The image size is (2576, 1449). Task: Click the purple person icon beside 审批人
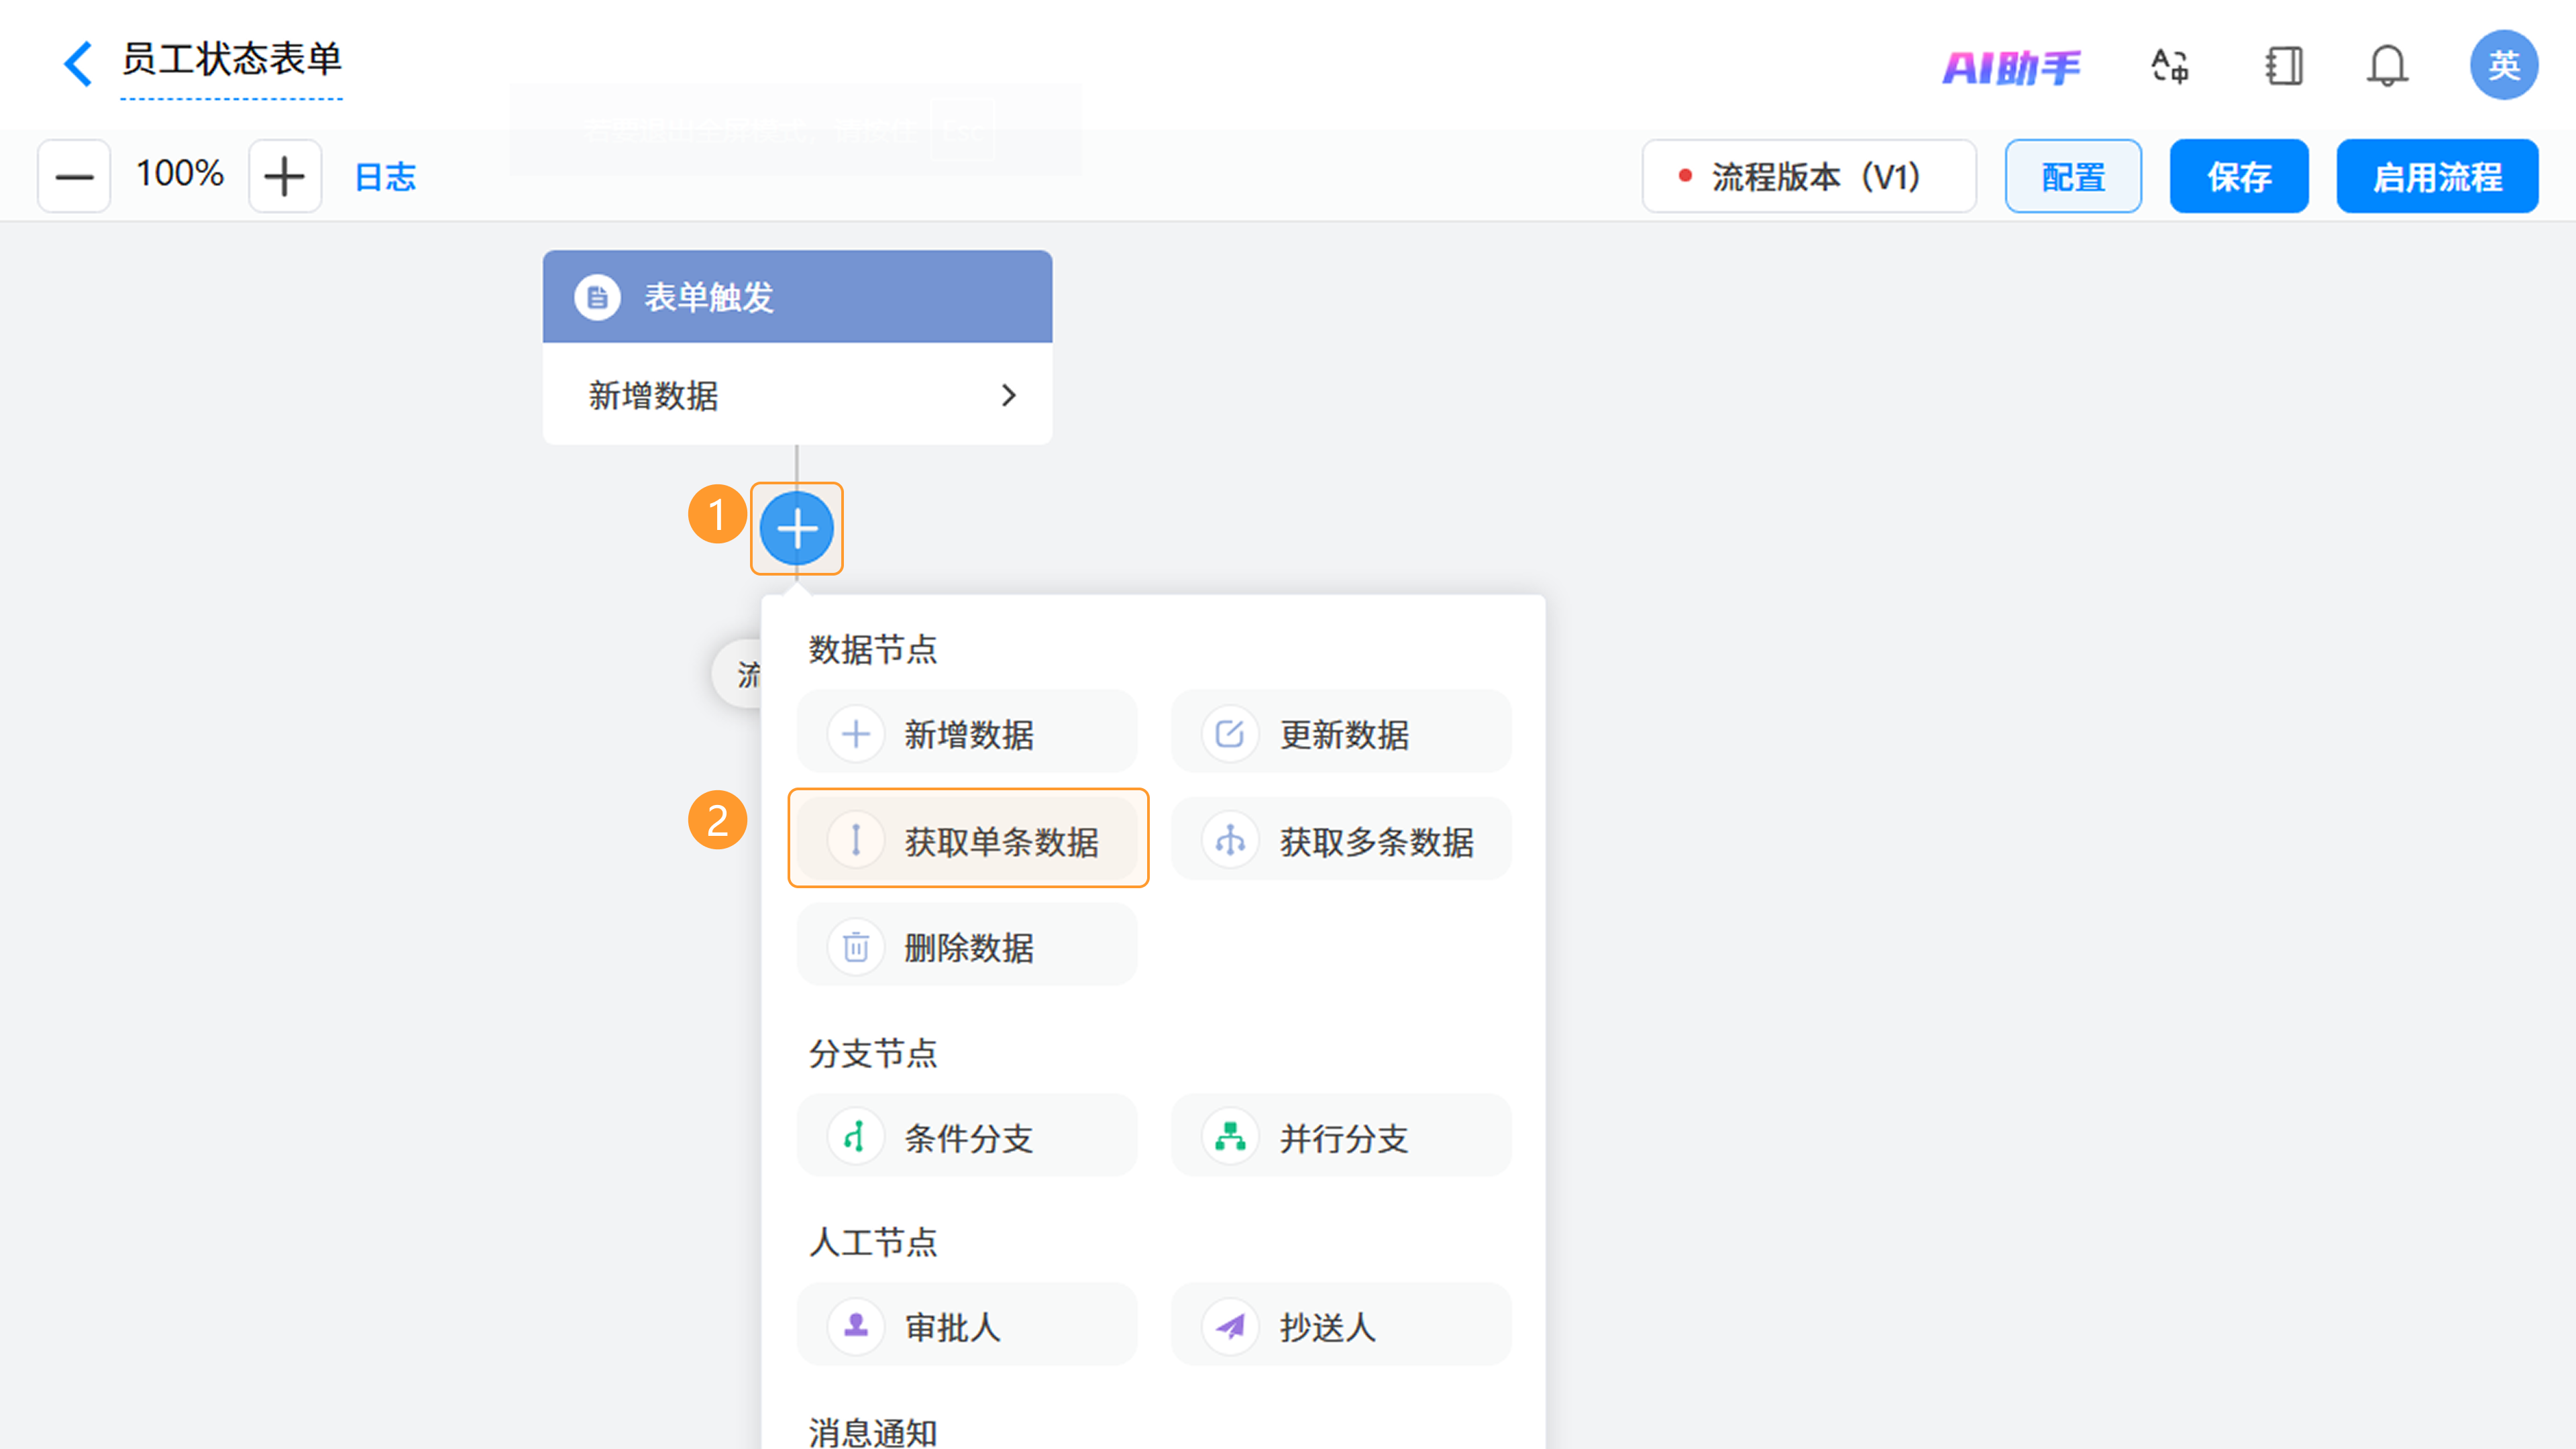click(x=856, y=1326)
